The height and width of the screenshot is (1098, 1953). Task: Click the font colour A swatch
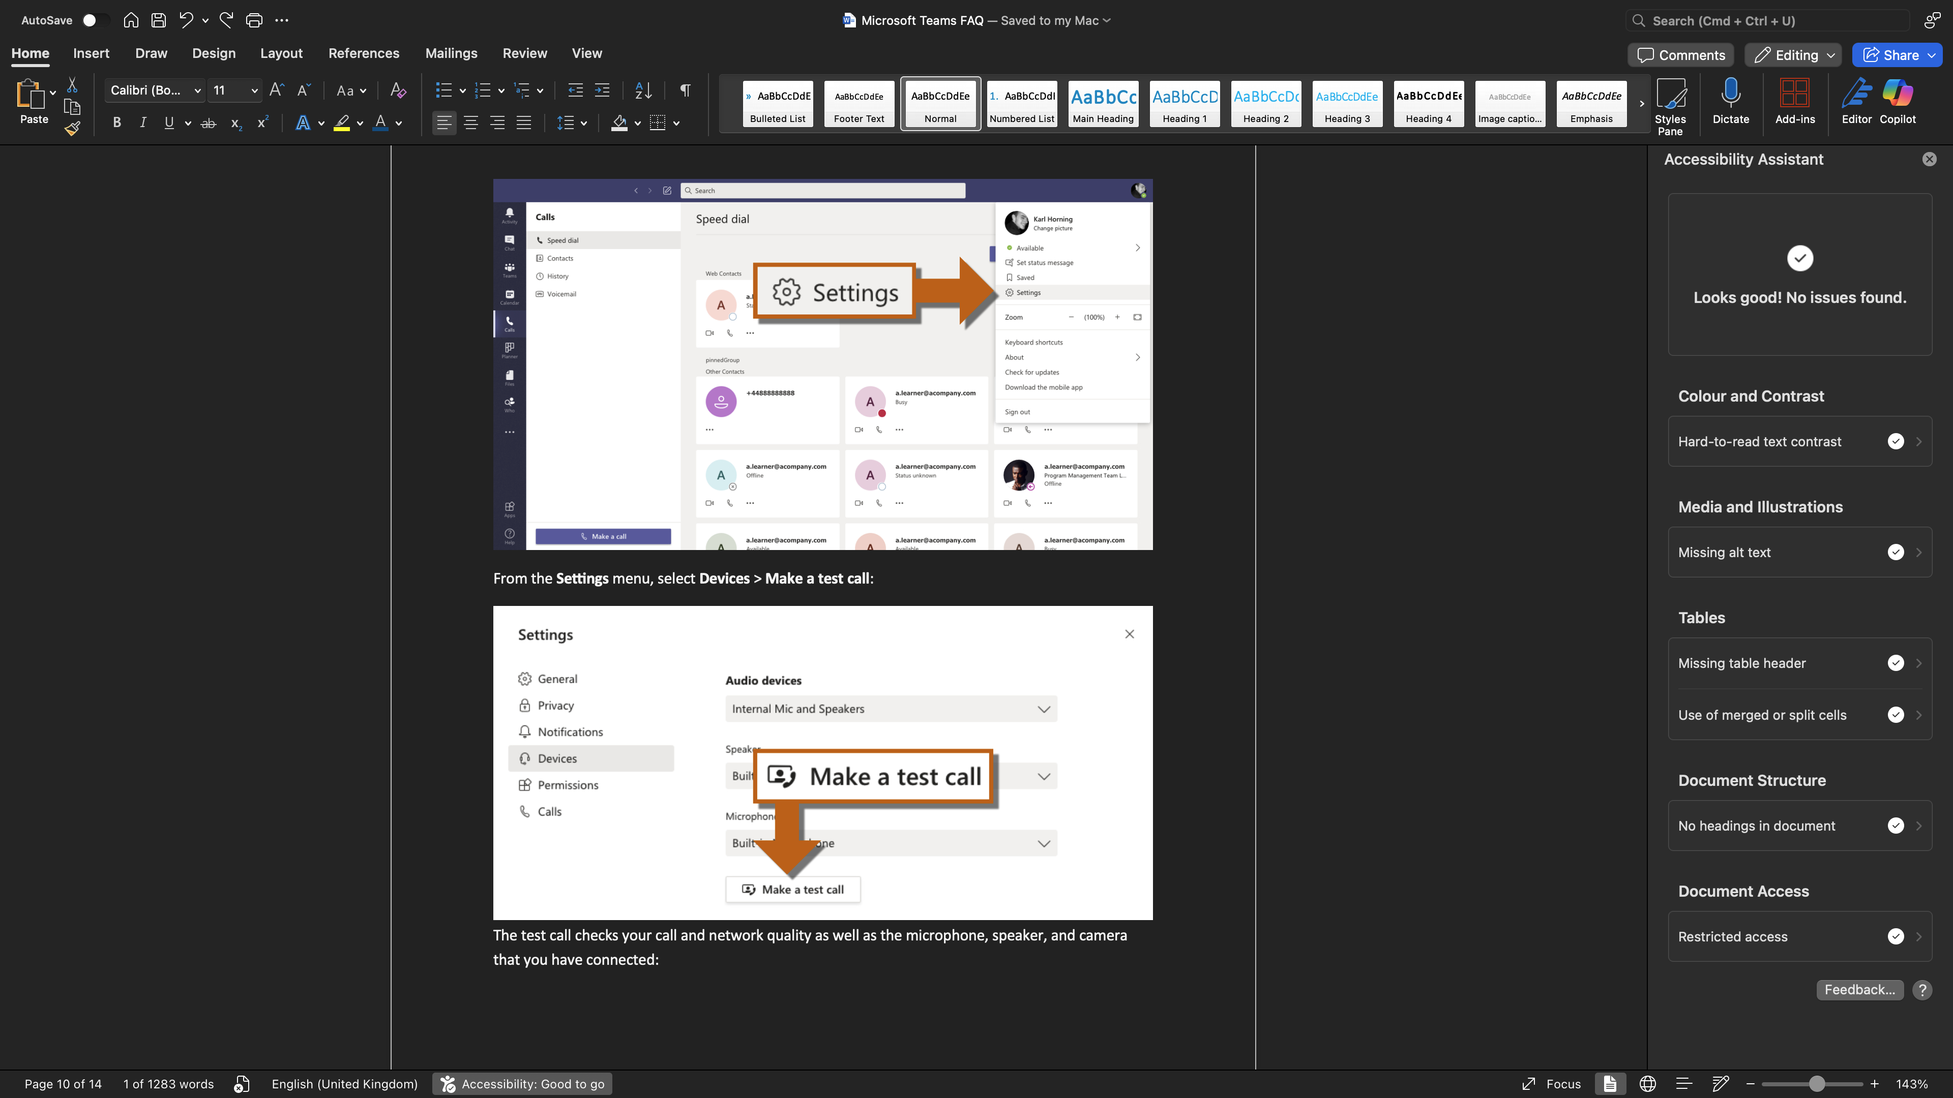[380, 123]
